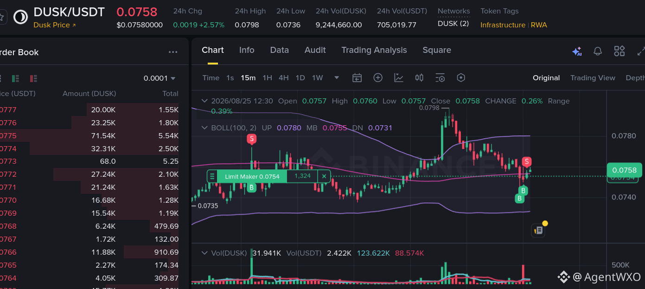Switch to Original chart view
The width and height of the screenshot is (645, 289).
click(x=546, y=78)
